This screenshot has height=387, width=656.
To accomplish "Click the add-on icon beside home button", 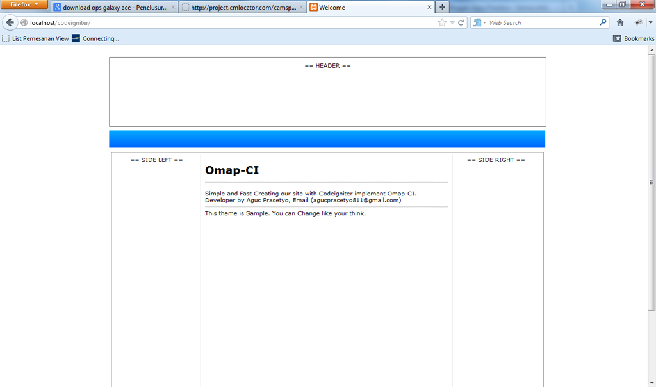I will (639, 22).
